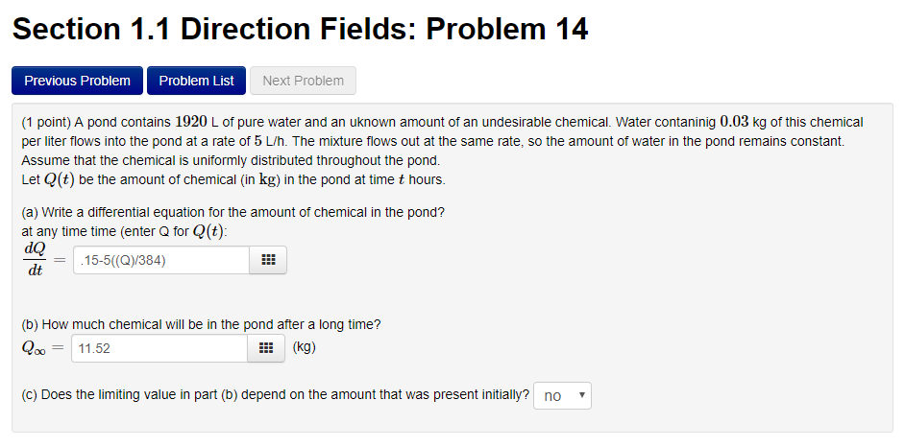The height and width of the screenshot is (447, 905).
Task: Click the "Assume the chemical is uniformly distributed" sentence
Action: 230,160
